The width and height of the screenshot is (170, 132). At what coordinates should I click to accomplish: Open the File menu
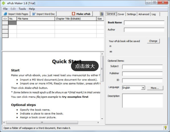pyautogui.click(x=5, y=9)
